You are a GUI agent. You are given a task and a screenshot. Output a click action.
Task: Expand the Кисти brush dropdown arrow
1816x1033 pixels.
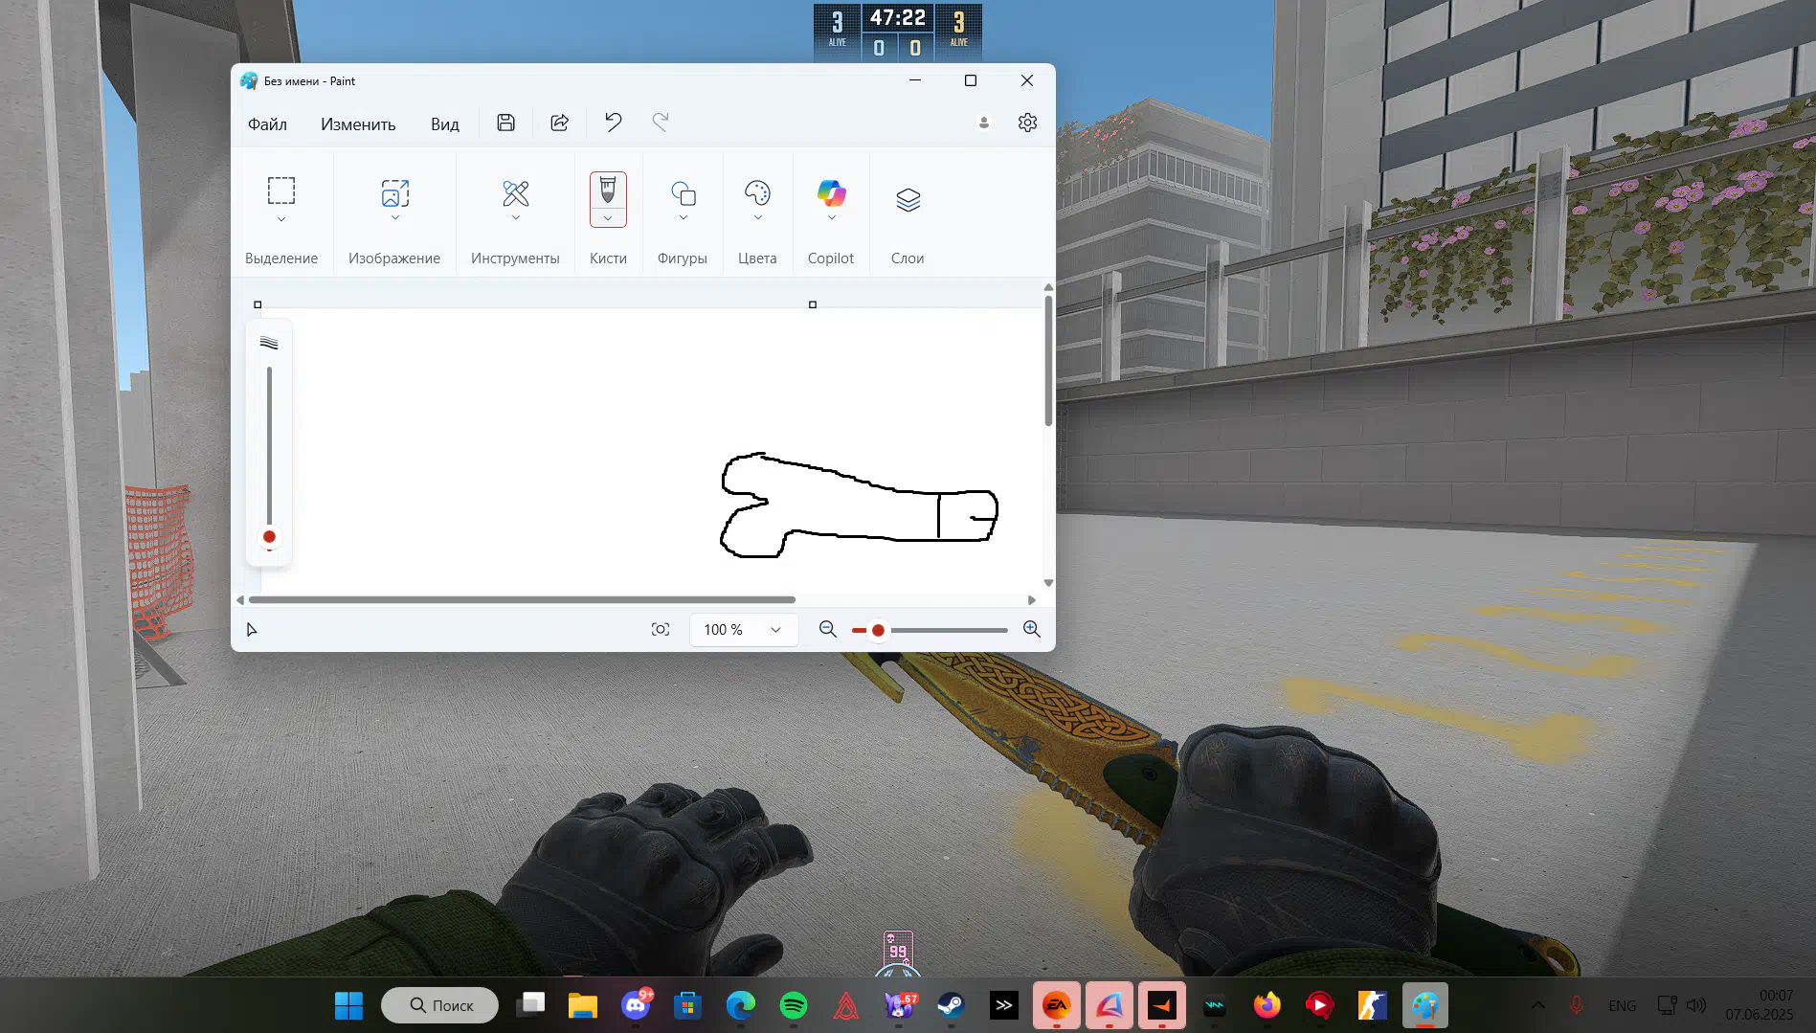pos(608,218)
